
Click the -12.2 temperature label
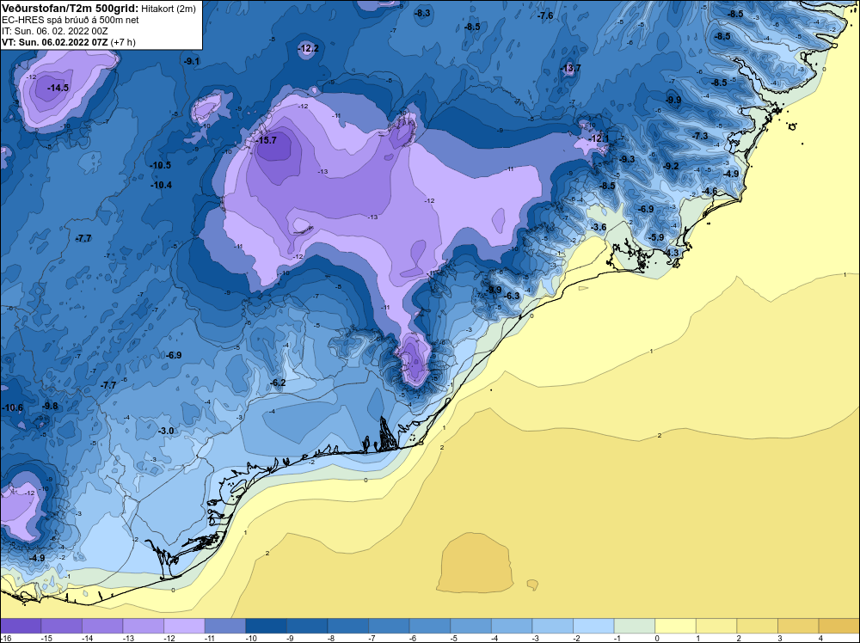point(308,48)
